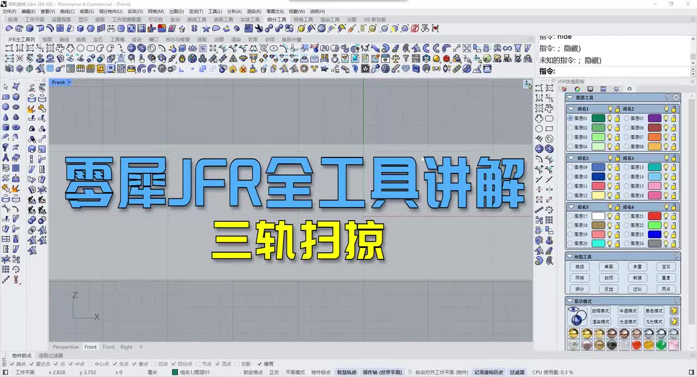697x377 pixels.
Task: Toggle the 中点 object snap checkbox
Action: pos(72,364)
